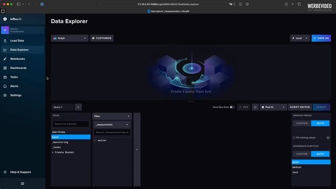This screenshot has height=189, width=336.
Task: Show the browser tab overview
Action: pyautogui.click(x=299, y=4)
